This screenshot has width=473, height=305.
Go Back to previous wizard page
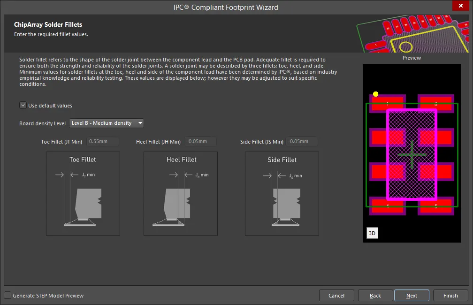click(x=375, y=296)
